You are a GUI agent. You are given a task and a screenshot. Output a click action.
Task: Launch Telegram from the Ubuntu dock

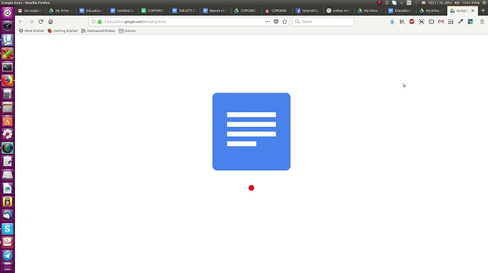tap(7, 255)
